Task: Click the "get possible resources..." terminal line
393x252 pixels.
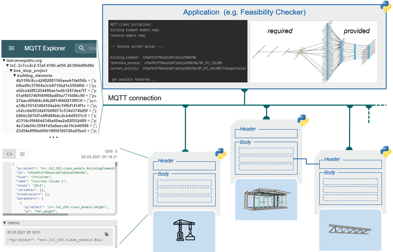Action: (133, 79)
